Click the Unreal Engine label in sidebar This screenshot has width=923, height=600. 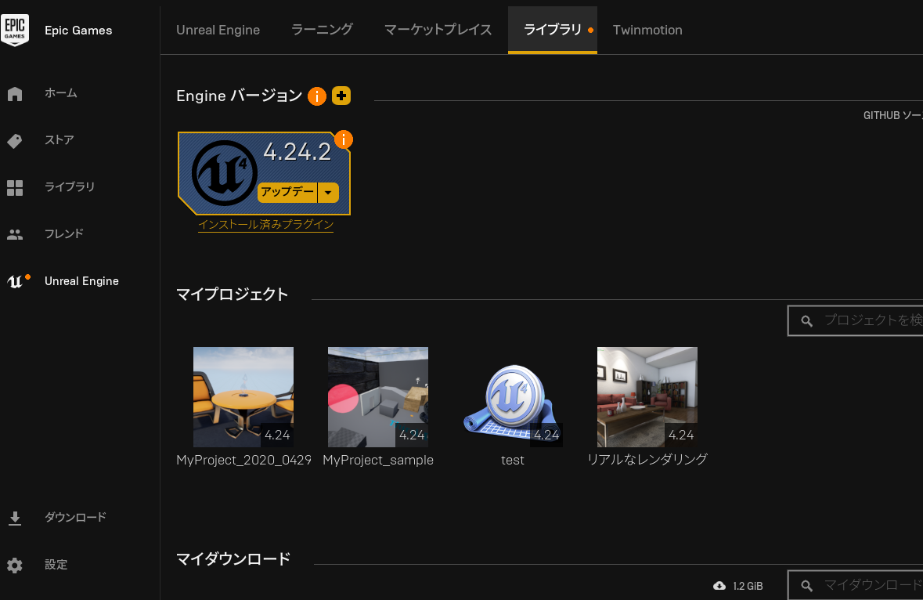pos(82,281)
